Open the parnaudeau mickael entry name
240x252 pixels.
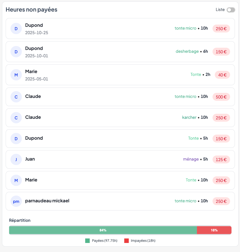47,201
